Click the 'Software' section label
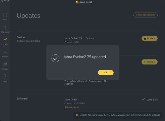This screenshot has height=121, width=165. tap(22, 98)
